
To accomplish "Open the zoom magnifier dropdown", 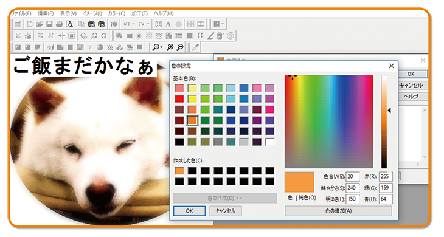I will click(x=162, y=47).
